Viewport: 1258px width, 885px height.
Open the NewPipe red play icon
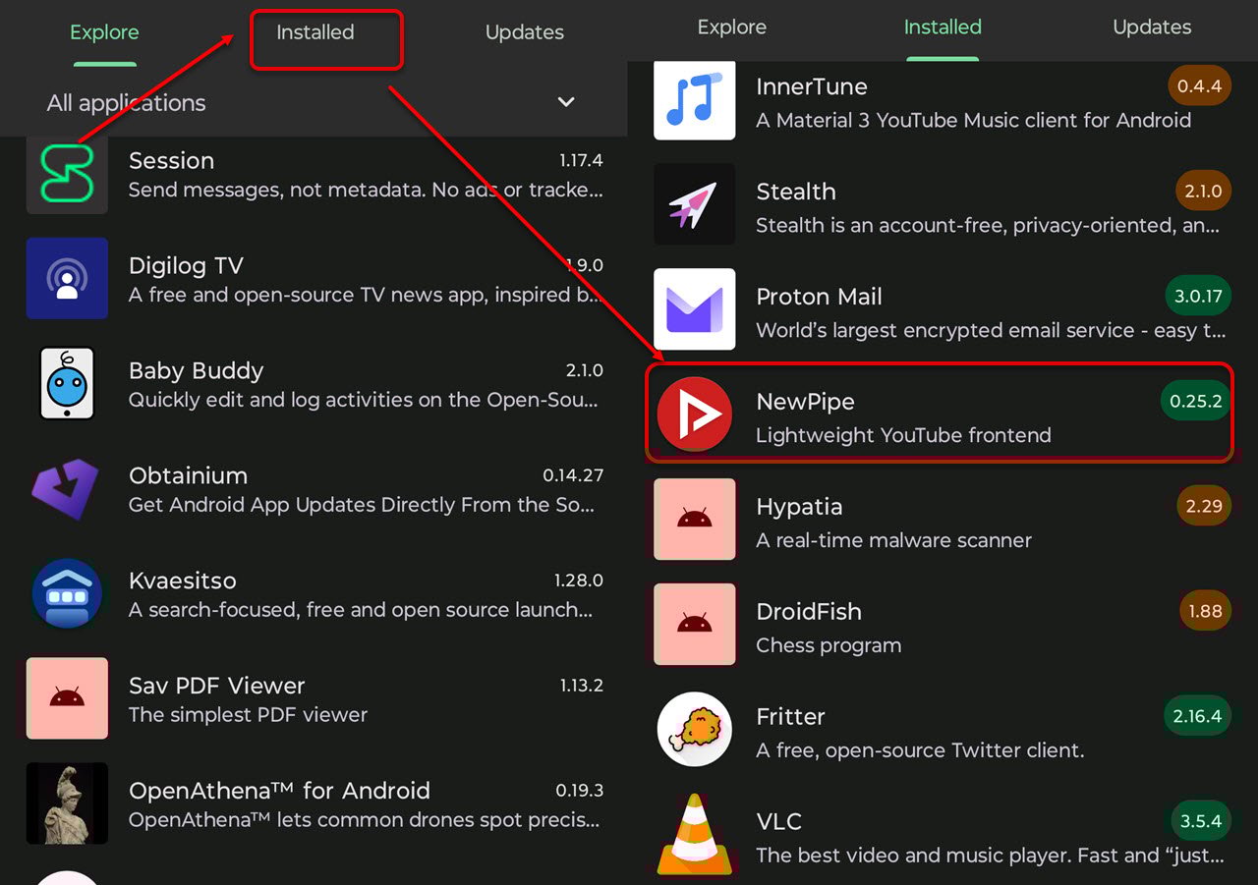(695, 414)
